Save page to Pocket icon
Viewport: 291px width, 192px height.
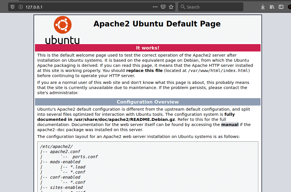click(x=163, y=7)
